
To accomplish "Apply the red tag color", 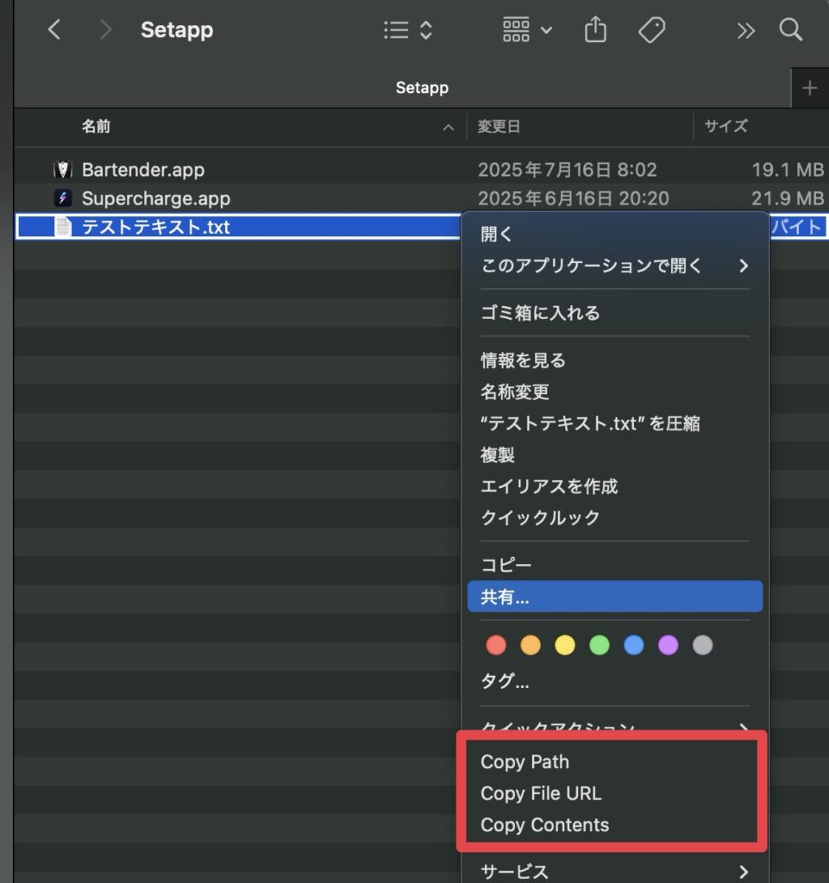I will pyautogui.click(x=496, y=645).
